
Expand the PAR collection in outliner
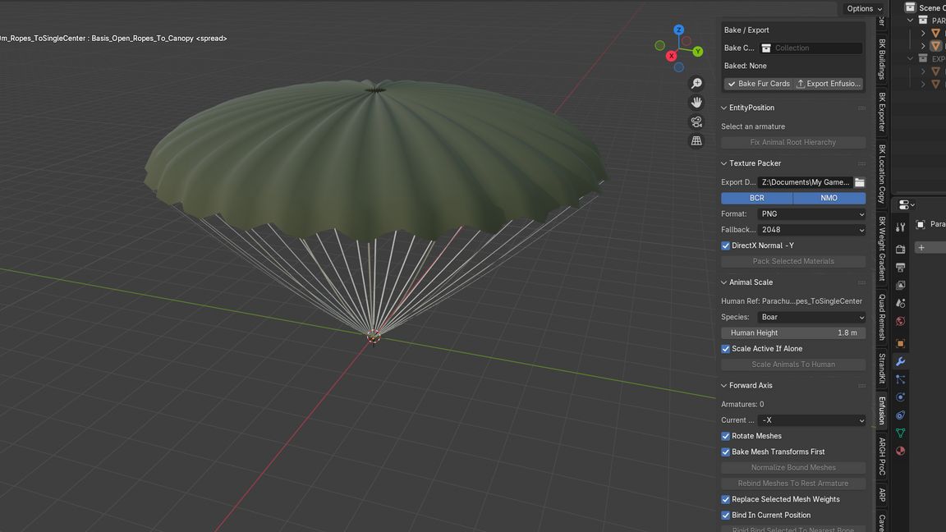[910, 21]
